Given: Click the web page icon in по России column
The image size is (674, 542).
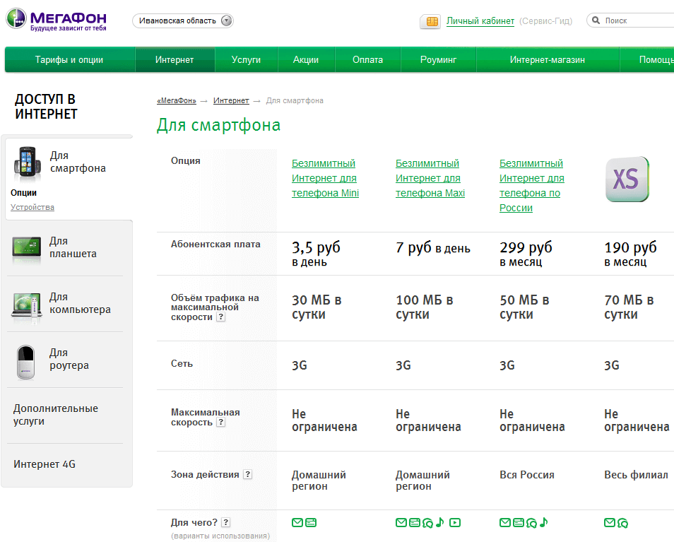Looking at the screenshot, I should click(x=519, y=523).
